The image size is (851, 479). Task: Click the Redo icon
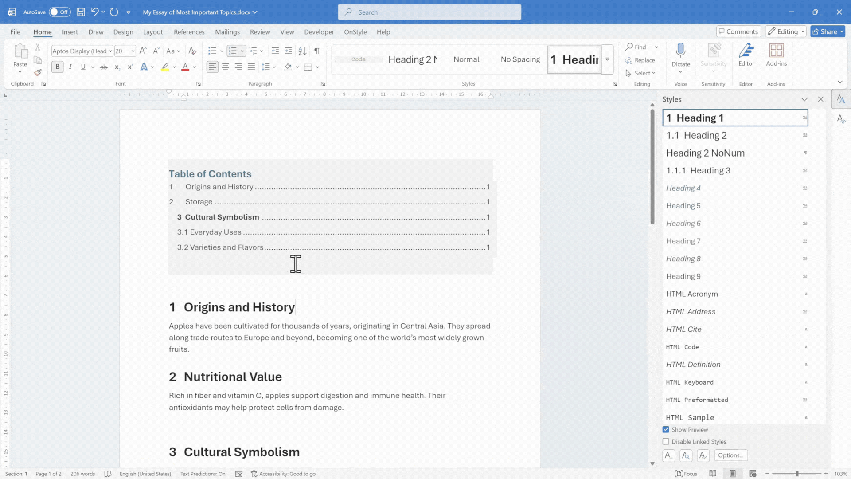(x=114, y=12)
